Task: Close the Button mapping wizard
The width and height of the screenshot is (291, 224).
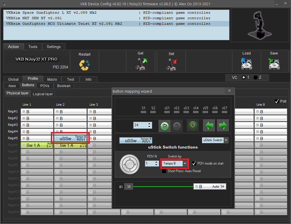Action: tap(229, 91)
